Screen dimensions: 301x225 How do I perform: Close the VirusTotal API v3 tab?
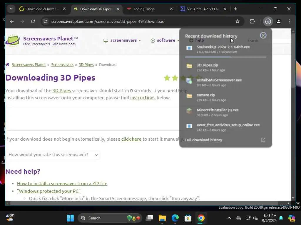225,9
